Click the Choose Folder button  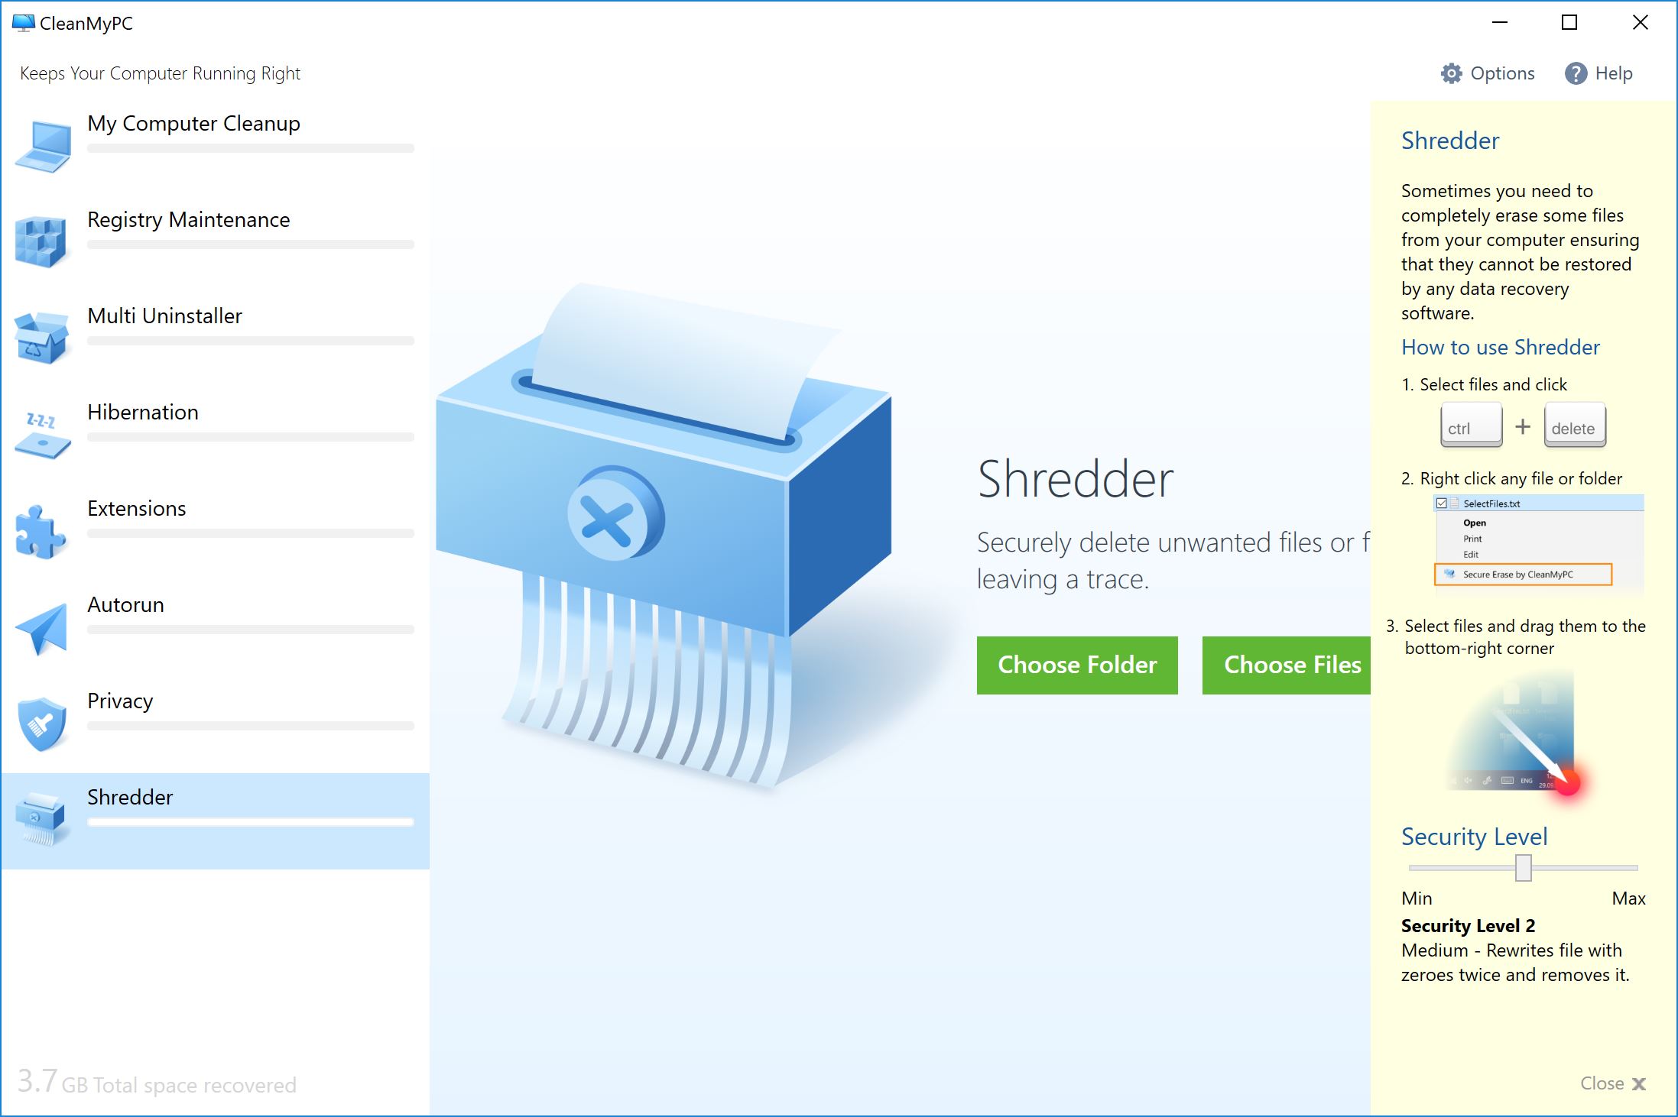pos(1076,665)
